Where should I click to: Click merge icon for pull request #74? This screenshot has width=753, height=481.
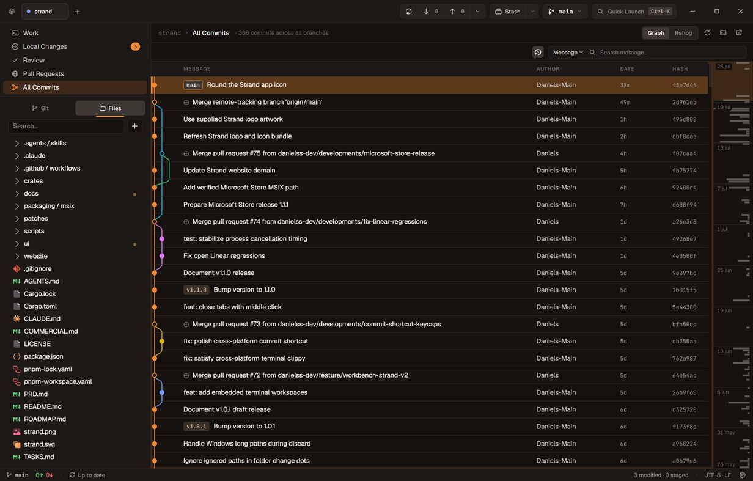click(186, 222)
